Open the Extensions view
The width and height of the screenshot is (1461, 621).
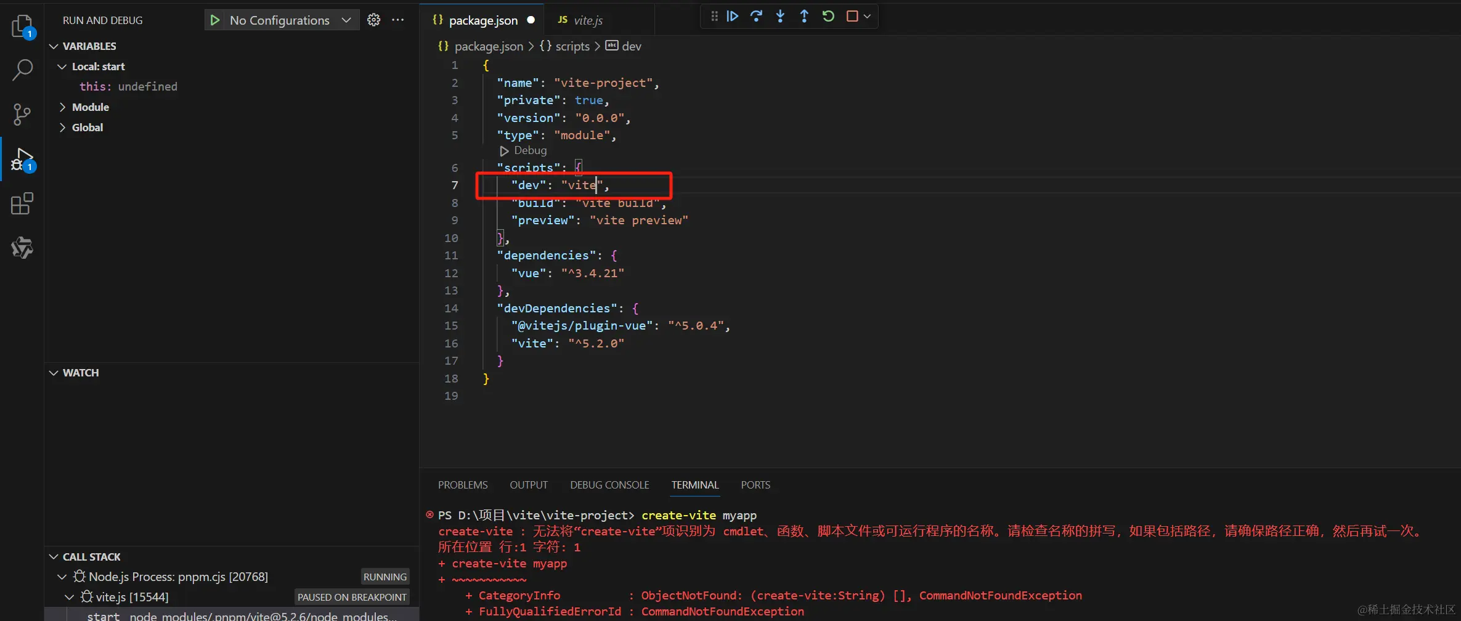click(23, 203)
